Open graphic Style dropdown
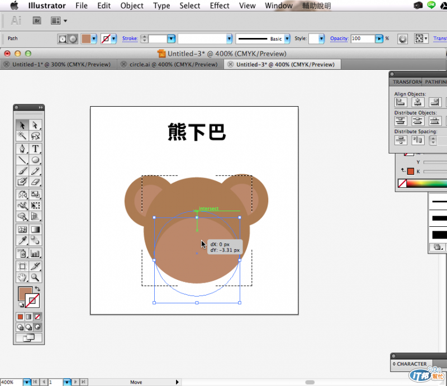The height and width of the screenshot is (386, 447). (321, 39)
